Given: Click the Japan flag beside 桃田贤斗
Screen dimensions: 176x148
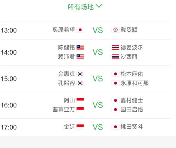Looking at the screenshot, I should click(x=116, y=127).
